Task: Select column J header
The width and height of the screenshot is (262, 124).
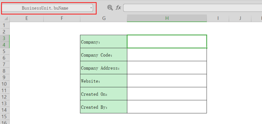Action: pos(240,18)
